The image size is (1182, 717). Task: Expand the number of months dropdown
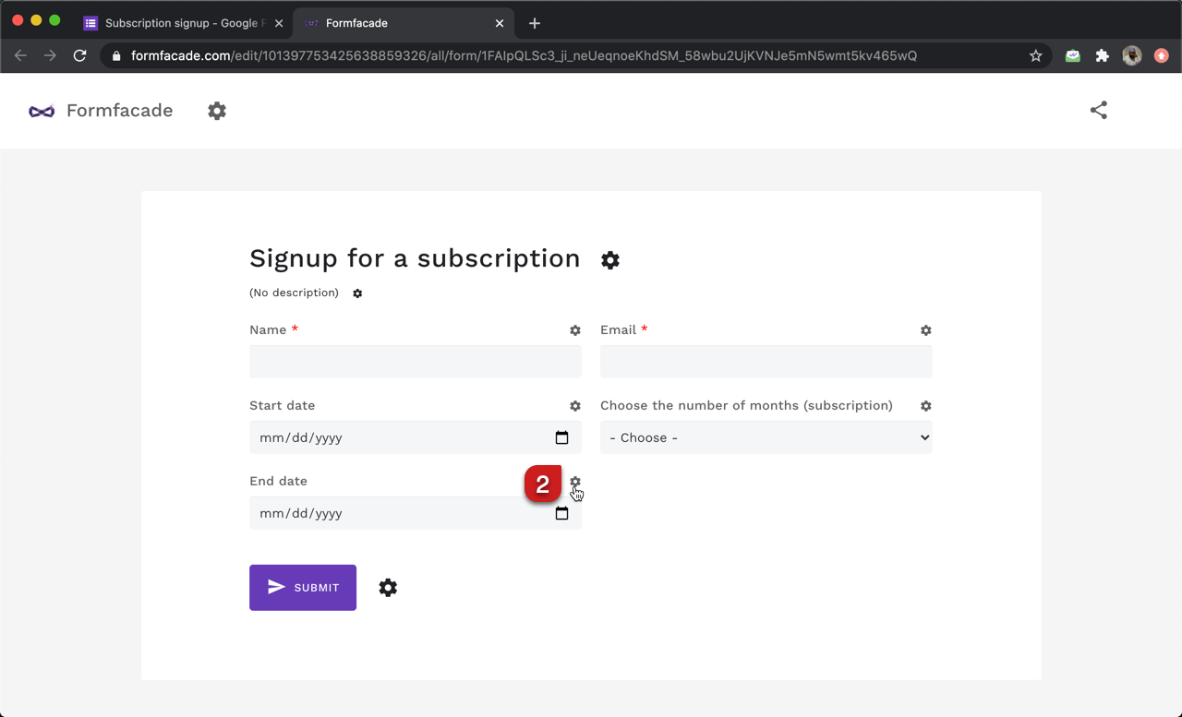(766, 437)
